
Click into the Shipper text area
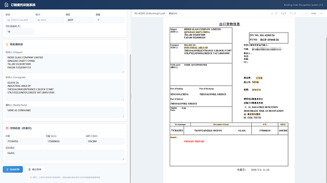pos(65,64)
